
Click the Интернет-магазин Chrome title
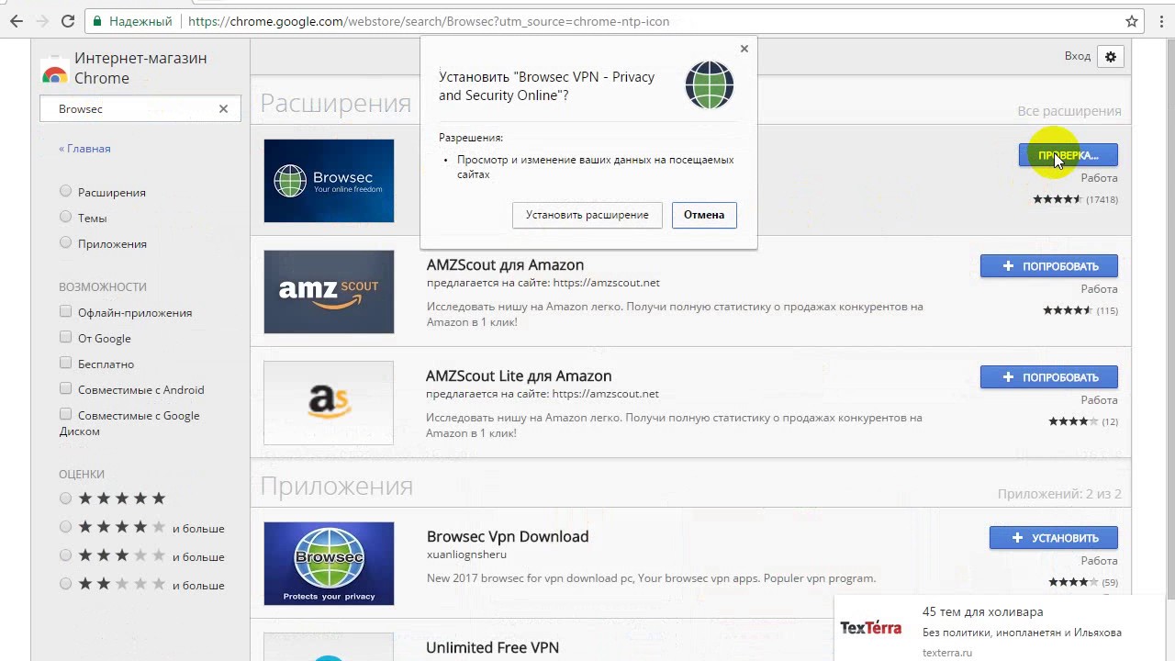click(x=140, y=68)
